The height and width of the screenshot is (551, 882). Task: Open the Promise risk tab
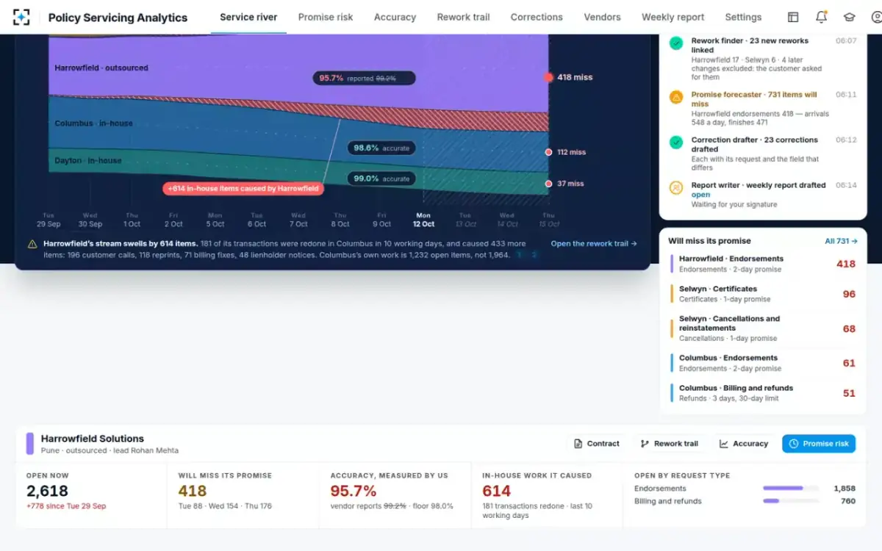click(x=326, y=17)
